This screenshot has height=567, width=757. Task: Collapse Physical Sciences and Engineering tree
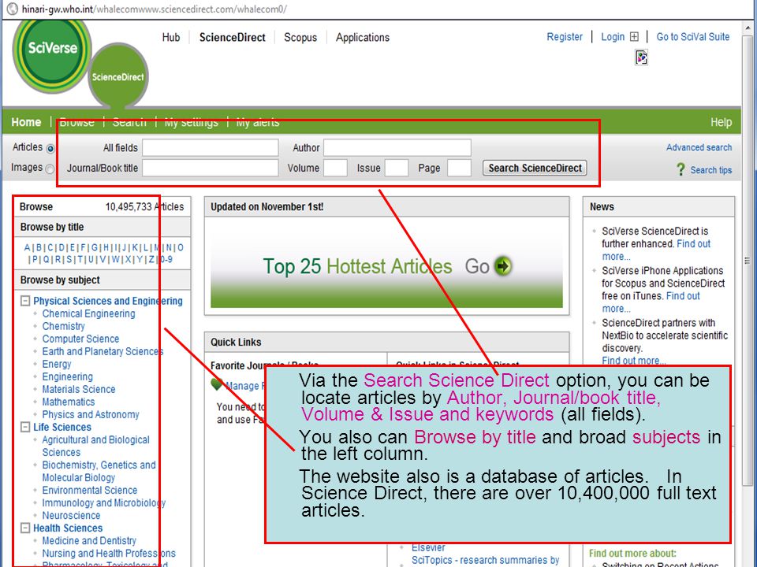(x=25, y=301)
